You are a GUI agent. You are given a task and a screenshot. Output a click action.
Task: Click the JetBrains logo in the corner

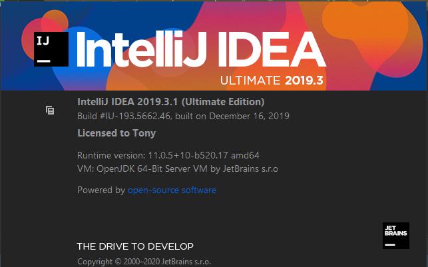396,236
